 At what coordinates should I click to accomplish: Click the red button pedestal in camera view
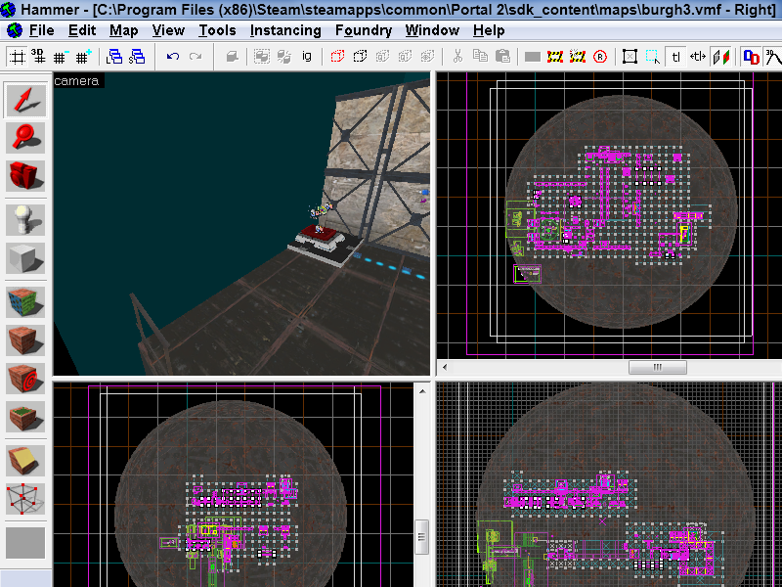[x=320, y=239]
